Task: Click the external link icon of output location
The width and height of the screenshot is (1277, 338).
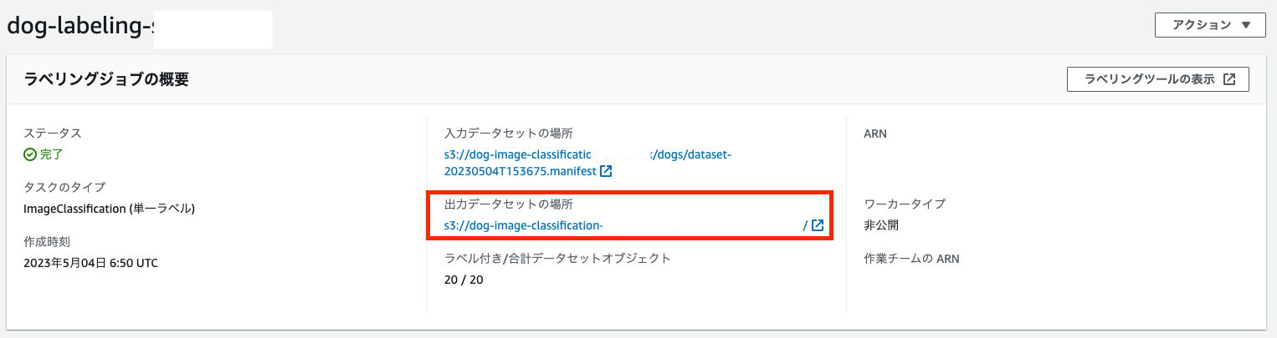Action: 818,225
